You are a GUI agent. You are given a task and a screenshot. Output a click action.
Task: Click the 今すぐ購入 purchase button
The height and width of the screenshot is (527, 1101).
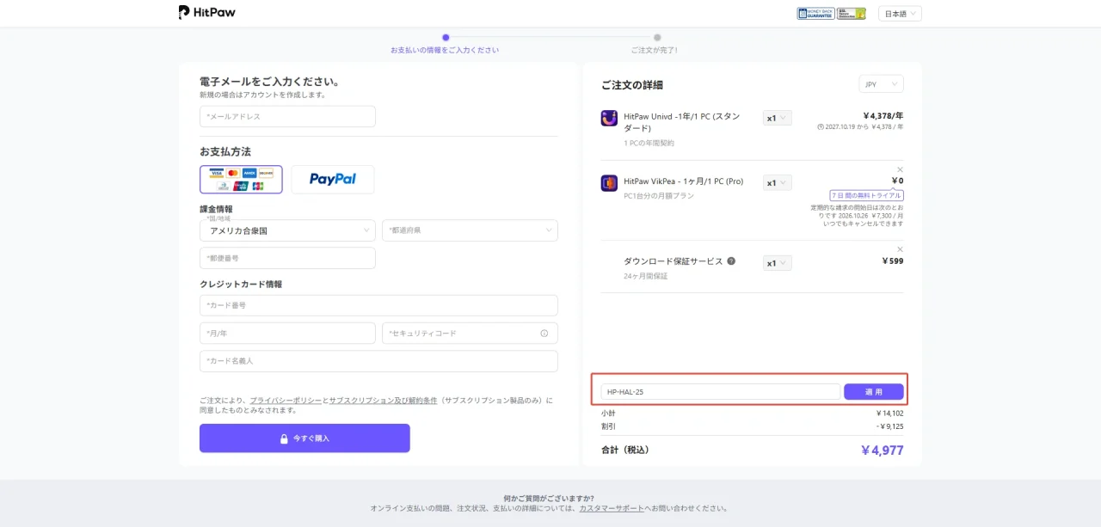pyautogui.click(x=304, y=438)
